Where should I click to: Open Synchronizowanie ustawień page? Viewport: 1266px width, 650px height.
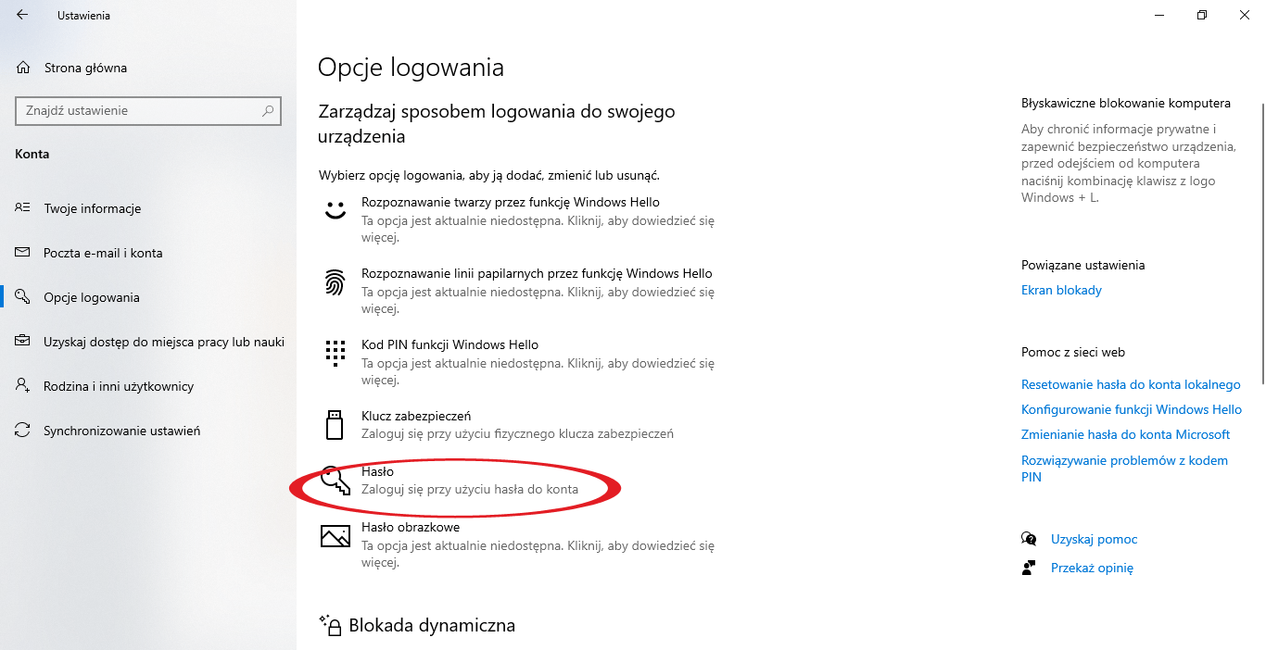(121, 431)
